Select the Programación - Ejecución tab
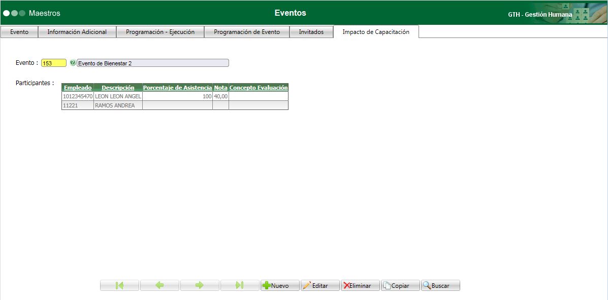 click(x=160, y=32)
